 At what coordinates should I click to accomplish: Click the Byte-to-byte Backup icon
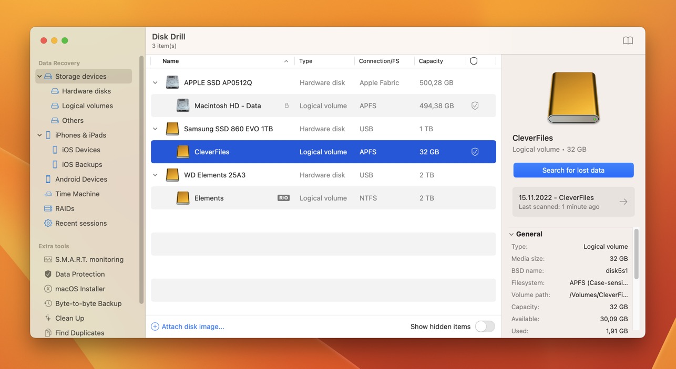coord(48,303)
